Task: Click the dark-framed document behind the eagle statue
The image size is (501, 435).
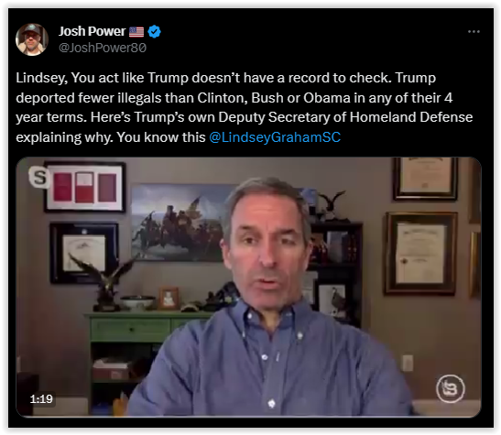Action: [84, 253]
